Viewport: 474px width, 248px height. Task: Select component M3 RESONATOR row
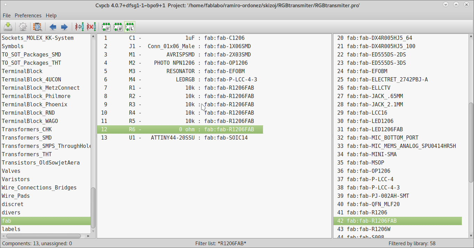click(180, 71)
